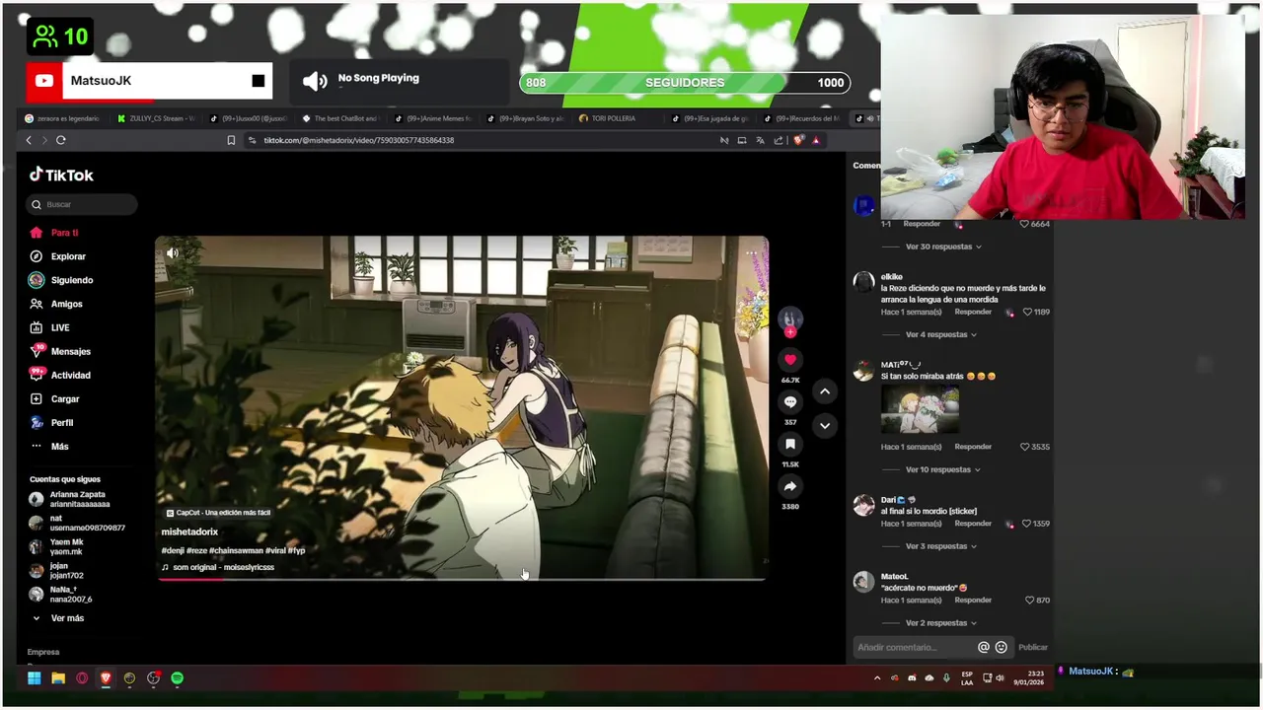Image resolution: width=1263 pixels, height=710 pixels.
Task: Like MateoL's comment with 870 likes
Action: coord(1030,601)
